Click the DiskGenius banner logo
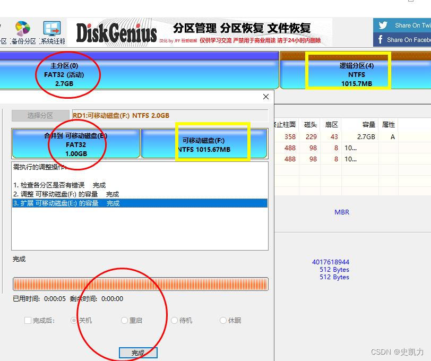Viewport: 431px width, 361px height. point(116,33)
